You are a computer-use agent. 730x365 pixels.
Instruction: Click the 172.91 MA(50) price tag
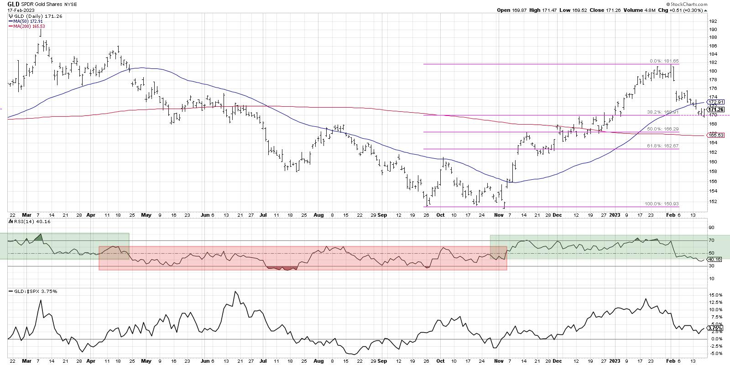coord(715,102)
